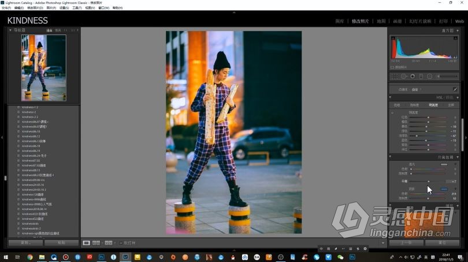
Task: Click the shadows color swatch in split toning
Action: click(444, 188)
